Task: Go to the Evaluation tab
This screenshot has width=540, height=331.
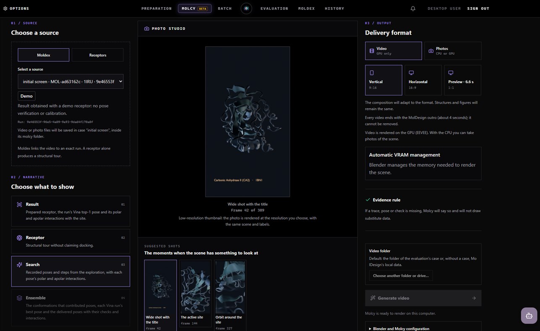Action: (x=274, y=8)
